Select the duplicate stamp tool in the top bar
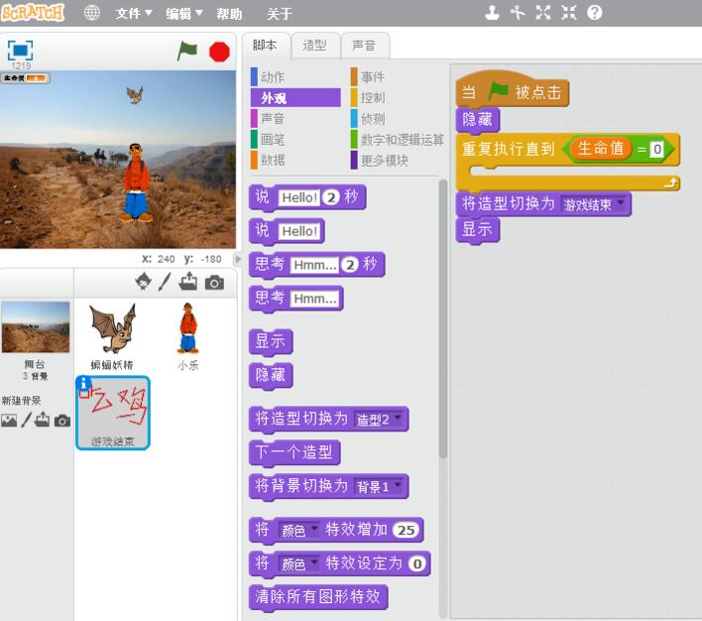 tap(492, 13)
